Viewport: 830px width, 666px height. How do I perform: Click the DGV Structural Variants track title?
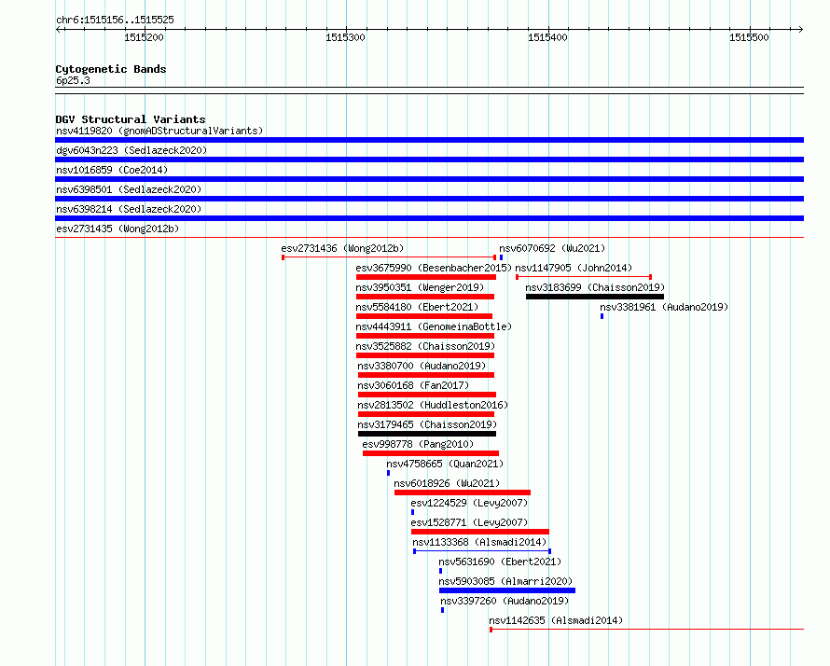coord(131,119)
